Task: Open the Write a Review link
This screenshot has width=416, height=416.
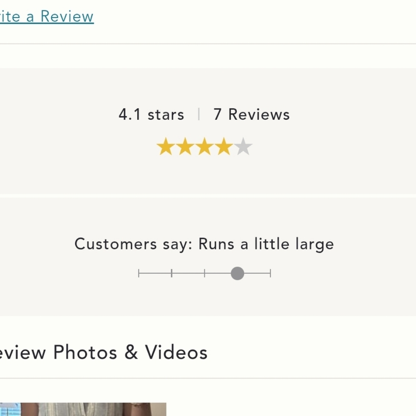Action: [47, 17]
